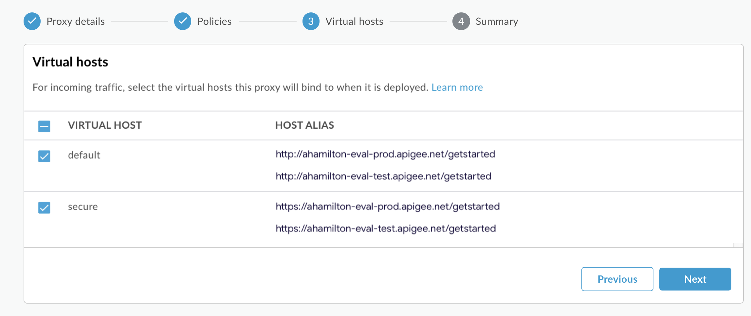Click the http eval-test getstarted host alias

point(383,176)
